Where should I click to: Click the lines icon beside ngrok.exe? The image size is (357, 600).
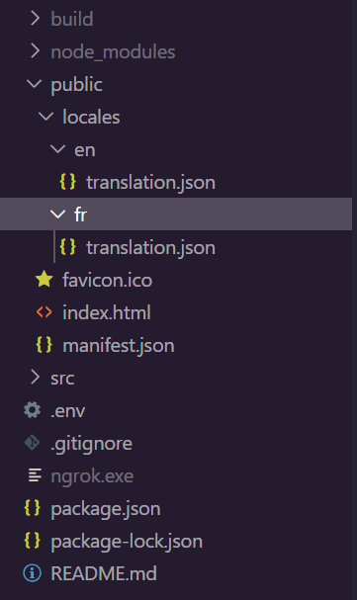coord(35,475)
